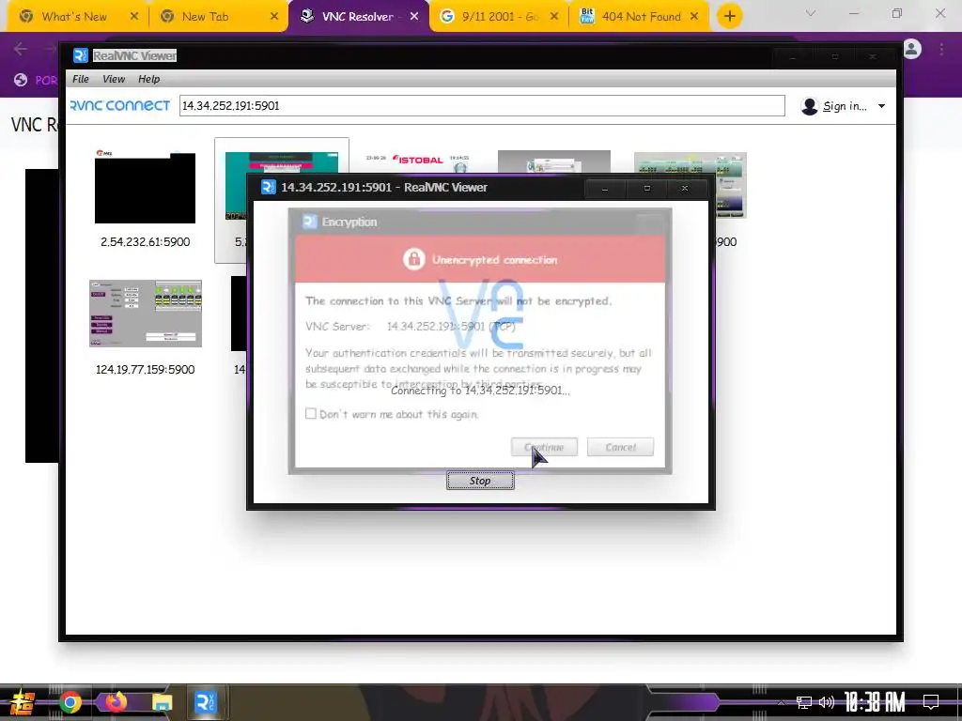This screenshot has height=721, width=962.
Task: Click the RealVNC icon in connection window title
Action: tap(268, 187)
